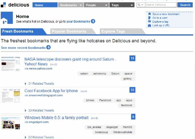Click the PalmOS tag

[127, 127]
